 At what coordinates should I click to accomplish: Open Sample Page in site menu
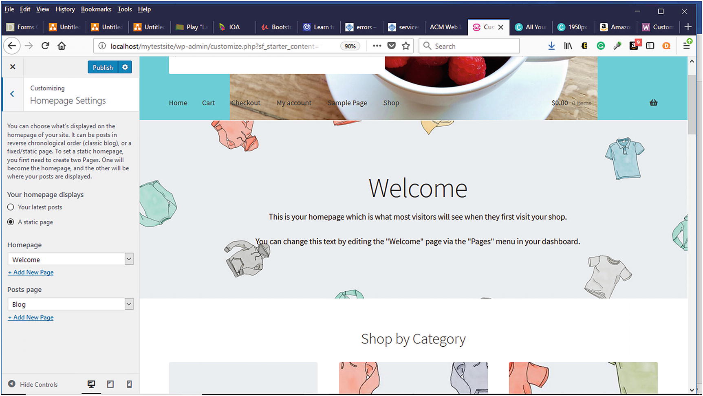click(347, 103)
